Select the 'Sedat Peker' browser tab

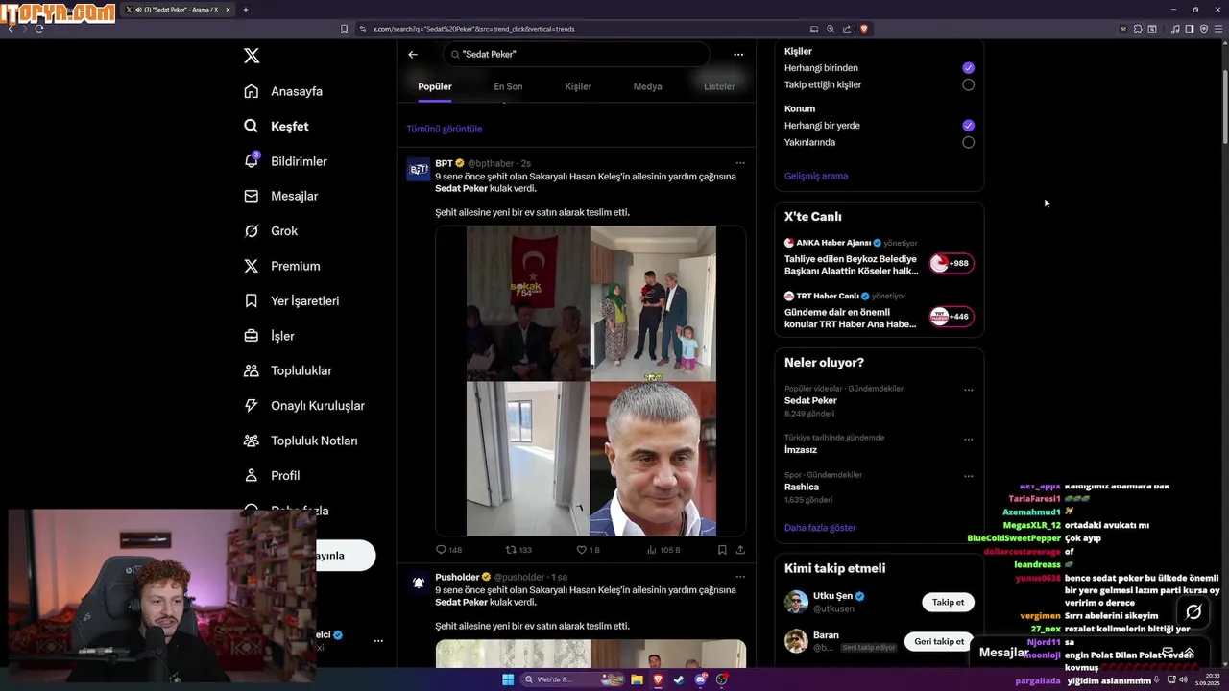pos(176,10)
